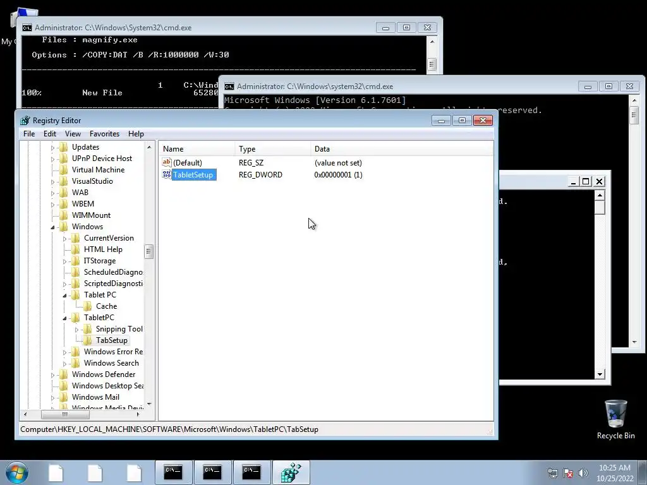The width and height of the screenshot is (647, 485).
Task: Sort values by Name column header
Action: [197, 149]
